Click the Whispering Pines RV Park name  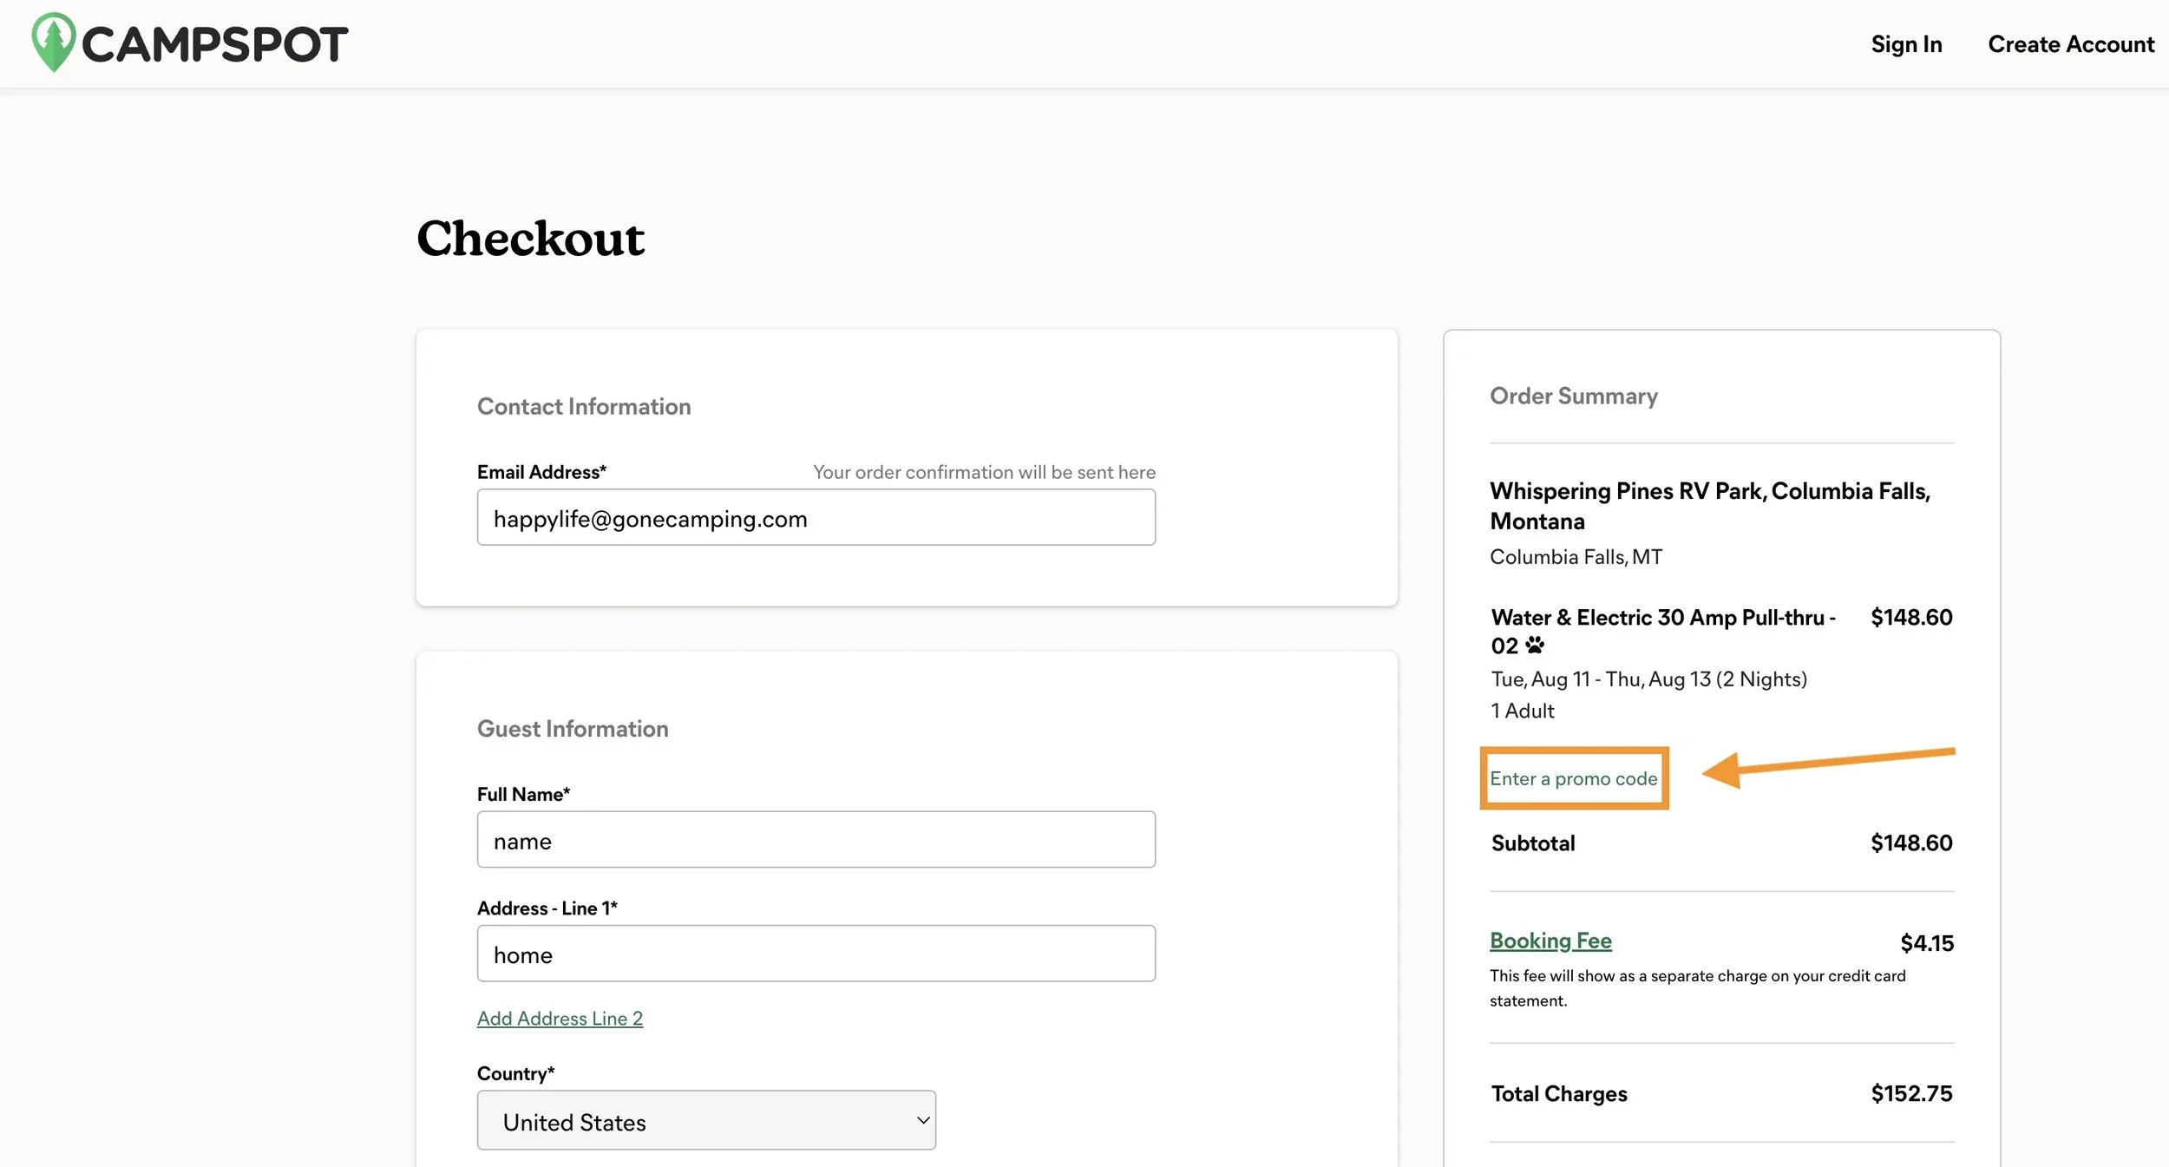(1710, 506)
